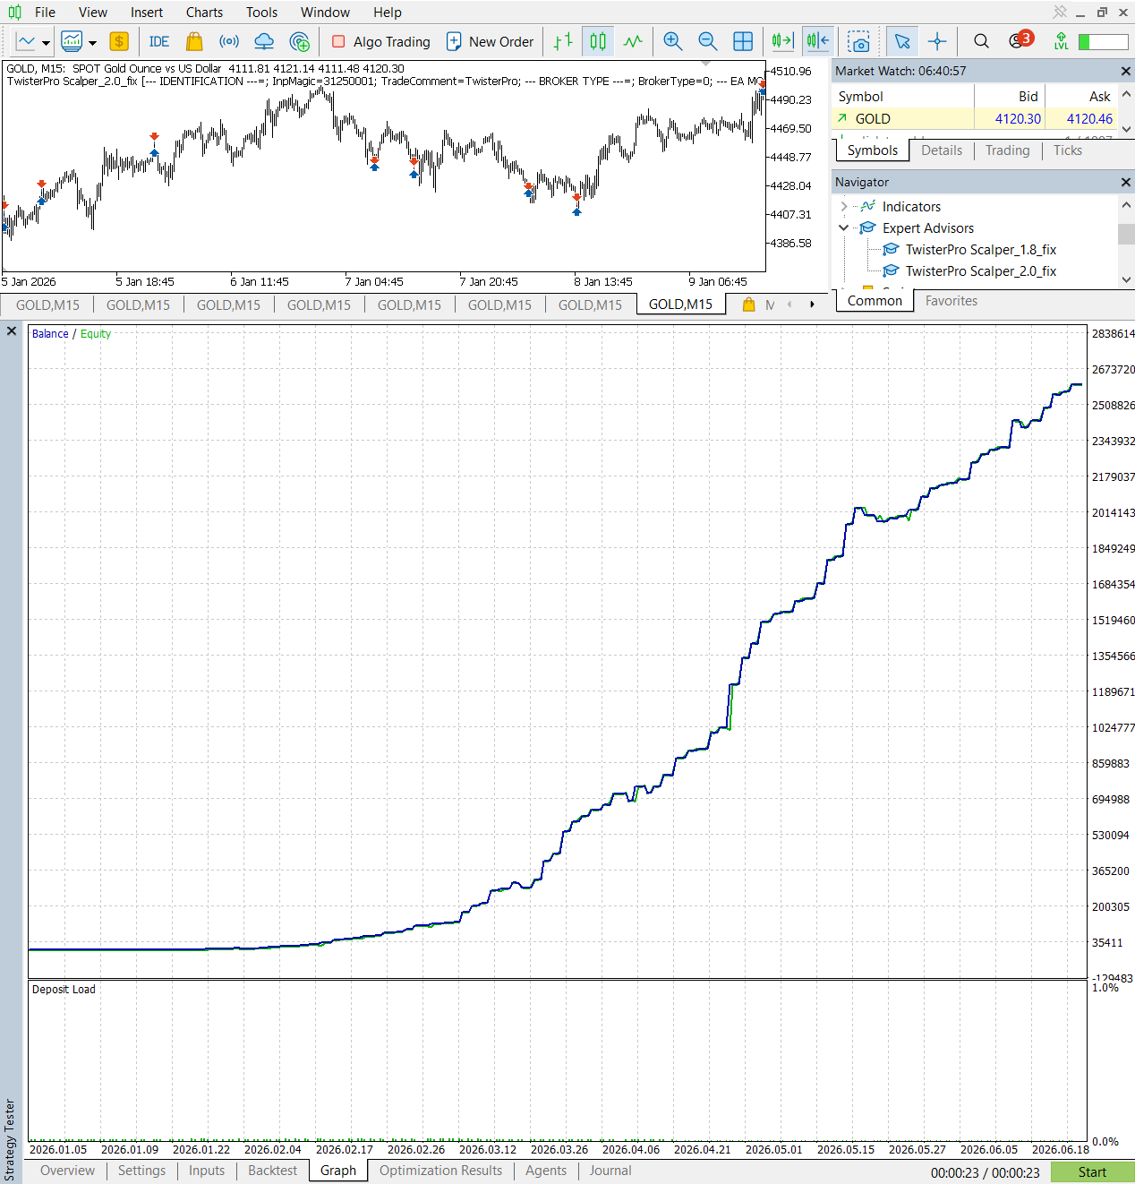Toggle Algo Trading on
The width and height of the screenshot is (1135, 1184).
380,41
